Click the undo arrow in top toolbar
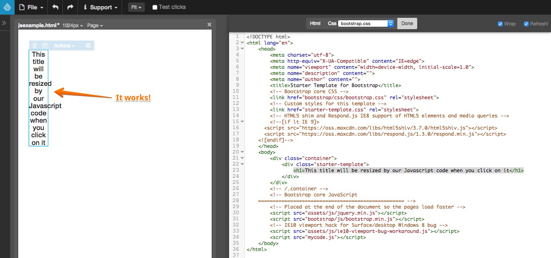 tap(56, 7)
